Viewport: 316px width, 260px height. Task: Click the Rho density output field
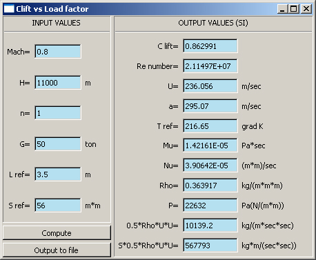(210, 186)
